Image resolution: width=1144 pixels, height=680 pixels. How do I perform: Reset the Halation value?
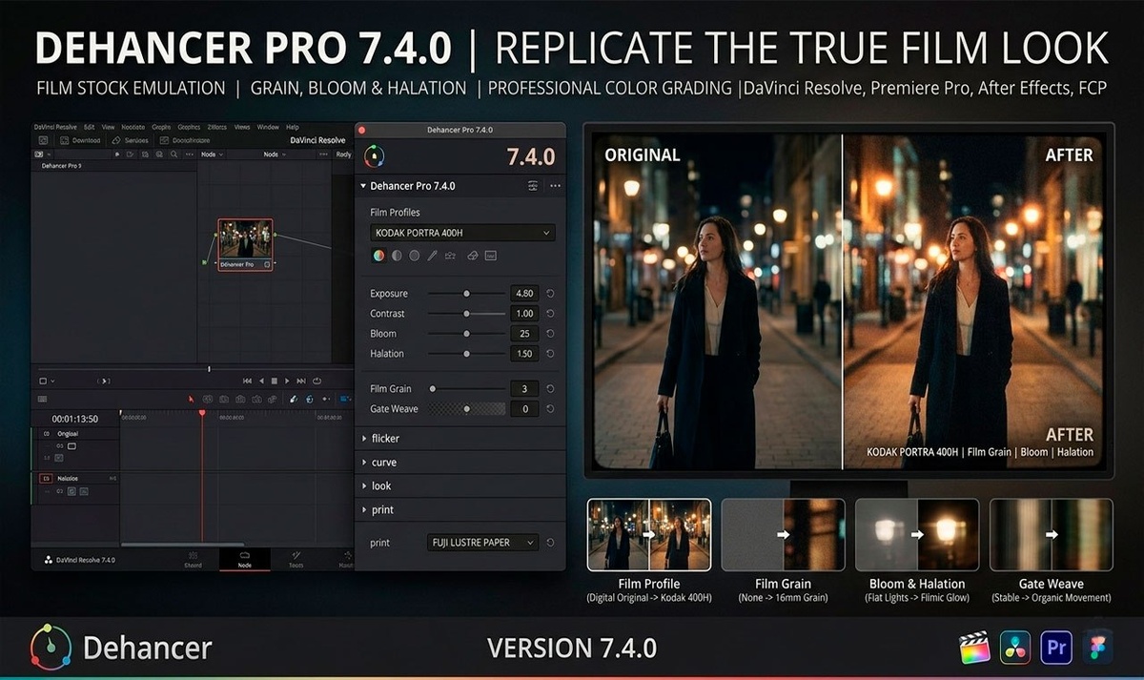click(x=550, y=354)
